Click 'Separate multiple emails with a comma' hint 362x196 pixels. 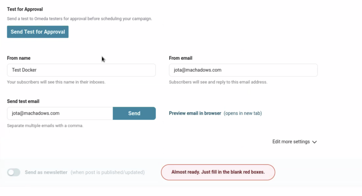[45, 125]
